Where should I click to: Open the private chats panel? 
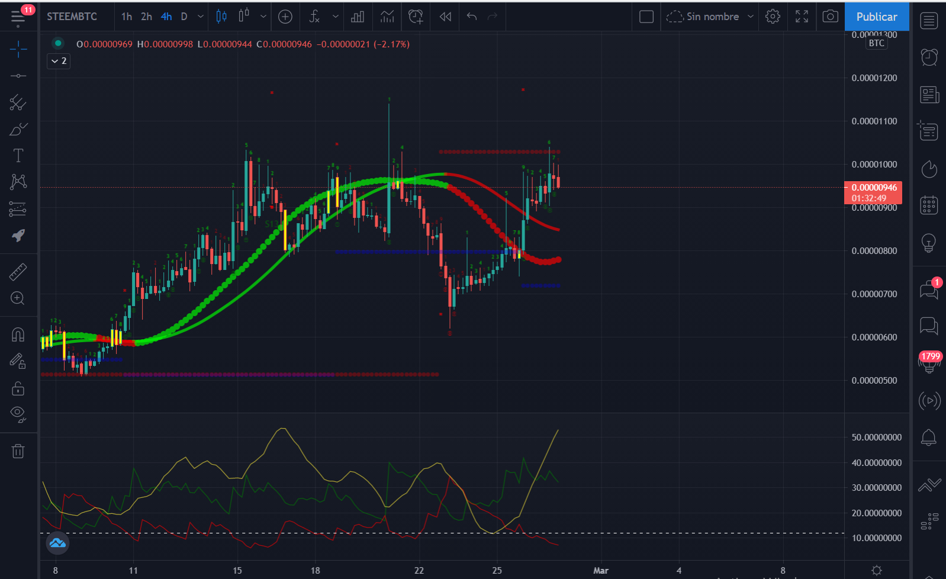pyautogui.click(x=929, y=325)
